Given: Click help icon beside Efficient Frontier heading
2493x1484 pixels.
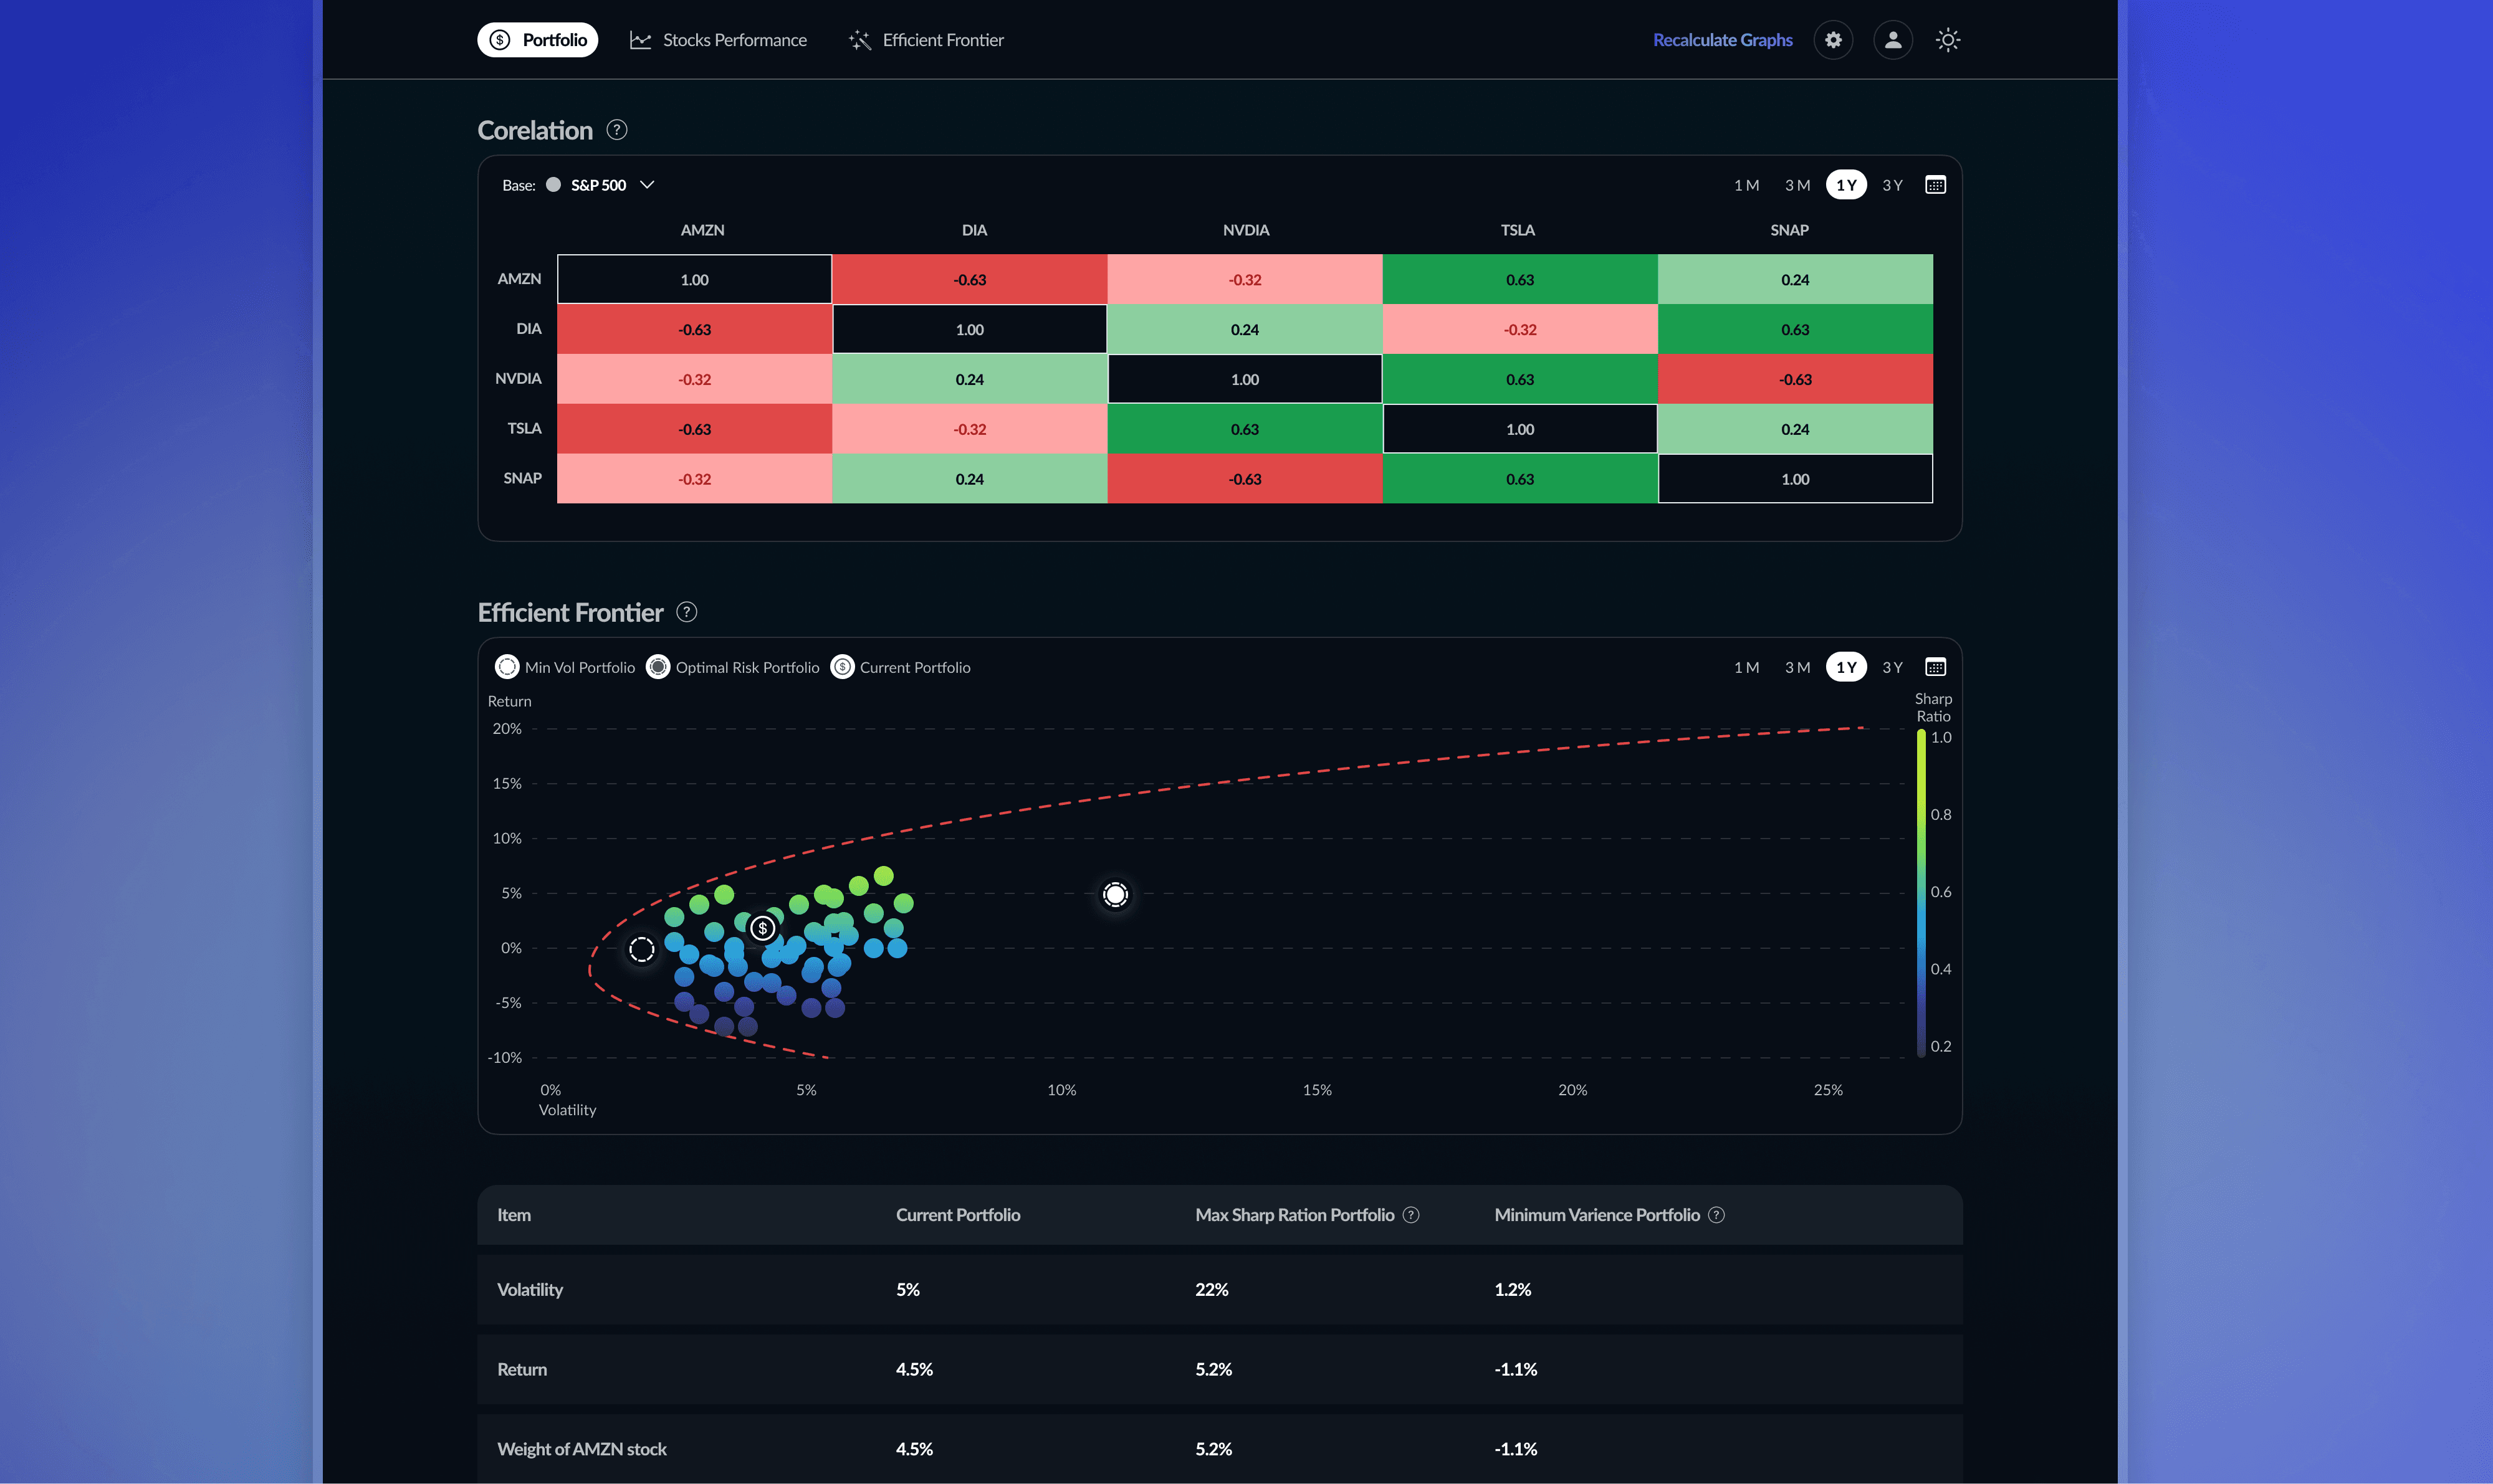Looking at the screenshot, I should coord(686,612).
